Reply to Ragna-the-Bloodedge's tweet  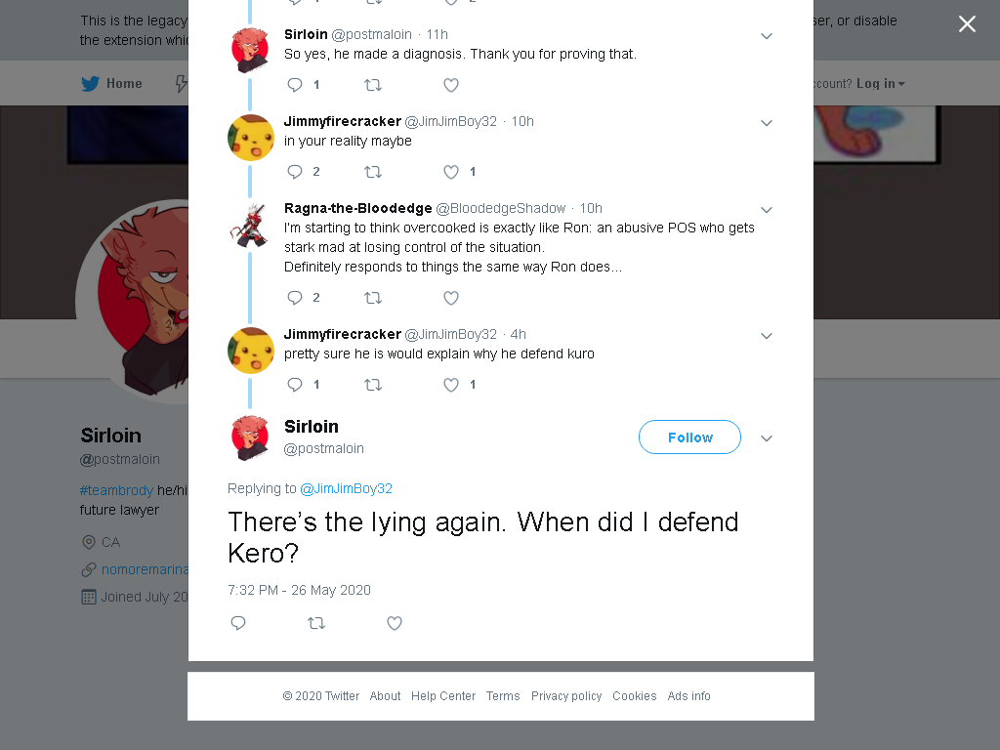click(x=295, y=298)
